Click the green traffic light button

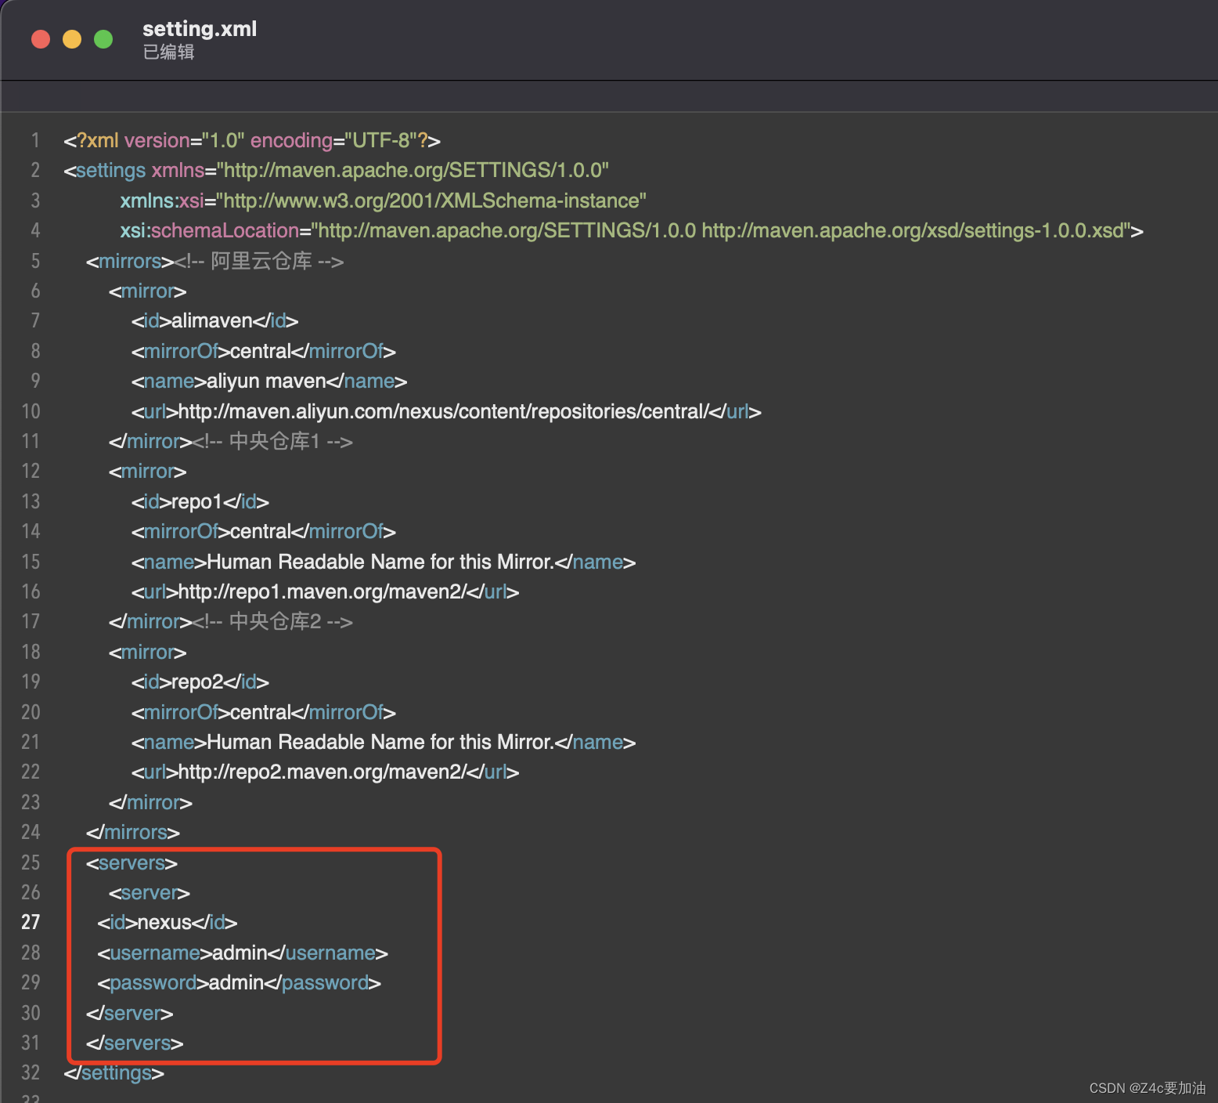tap(103, 38)
